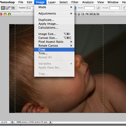Click the Height input field
Screen dimensions: 126x126
click(114, 8)
